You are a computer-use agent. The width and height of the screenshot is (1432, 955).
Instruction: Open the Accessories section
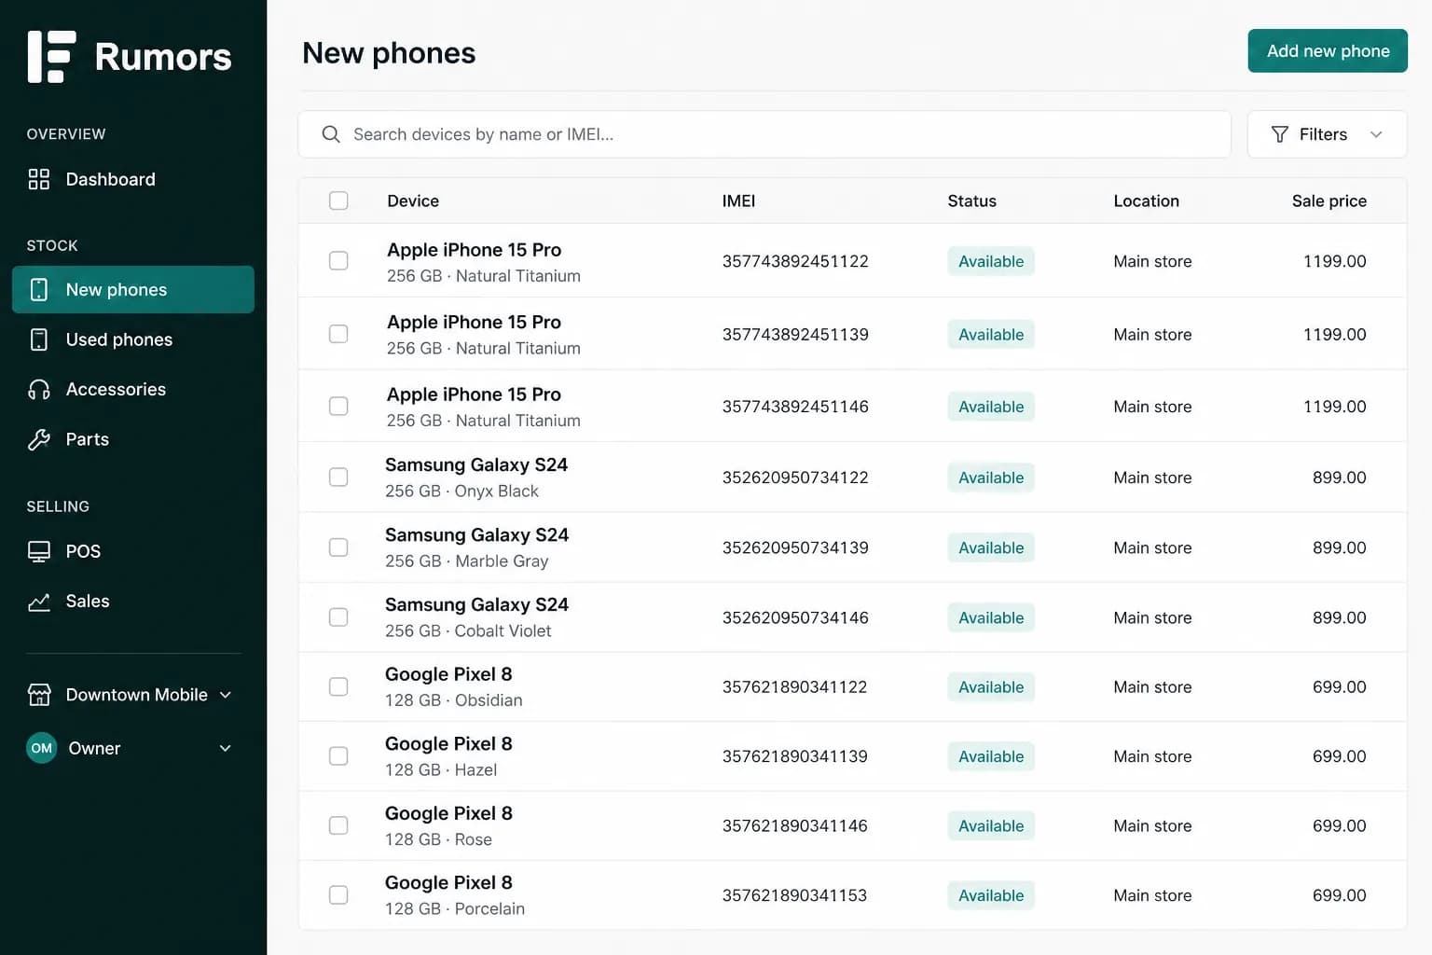(133, 390)
